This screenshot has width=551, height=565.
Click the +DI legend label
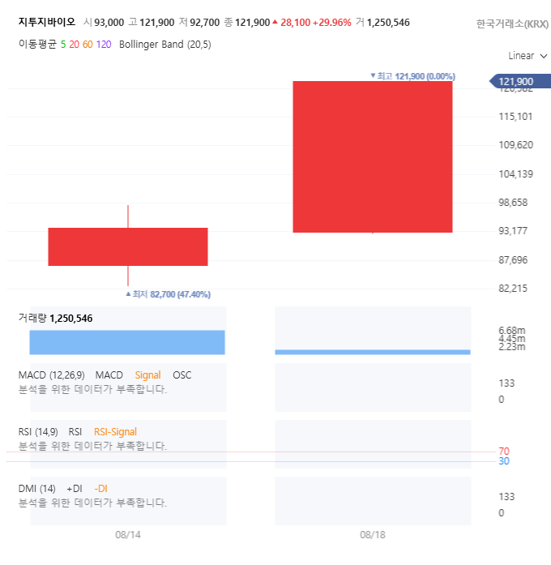point(75,489)
